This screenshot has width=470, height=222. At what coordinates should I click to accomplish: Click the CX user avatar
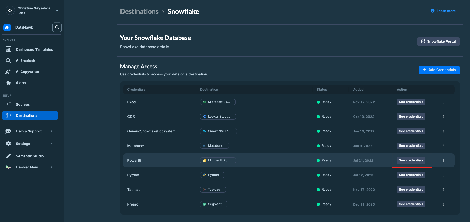[x=10, y=11]
